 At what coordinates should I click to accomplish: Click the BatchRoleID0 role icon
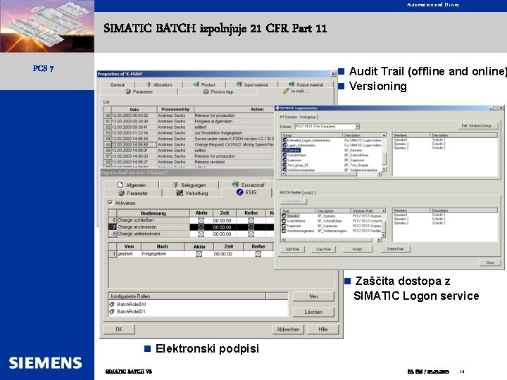point(112,304)
